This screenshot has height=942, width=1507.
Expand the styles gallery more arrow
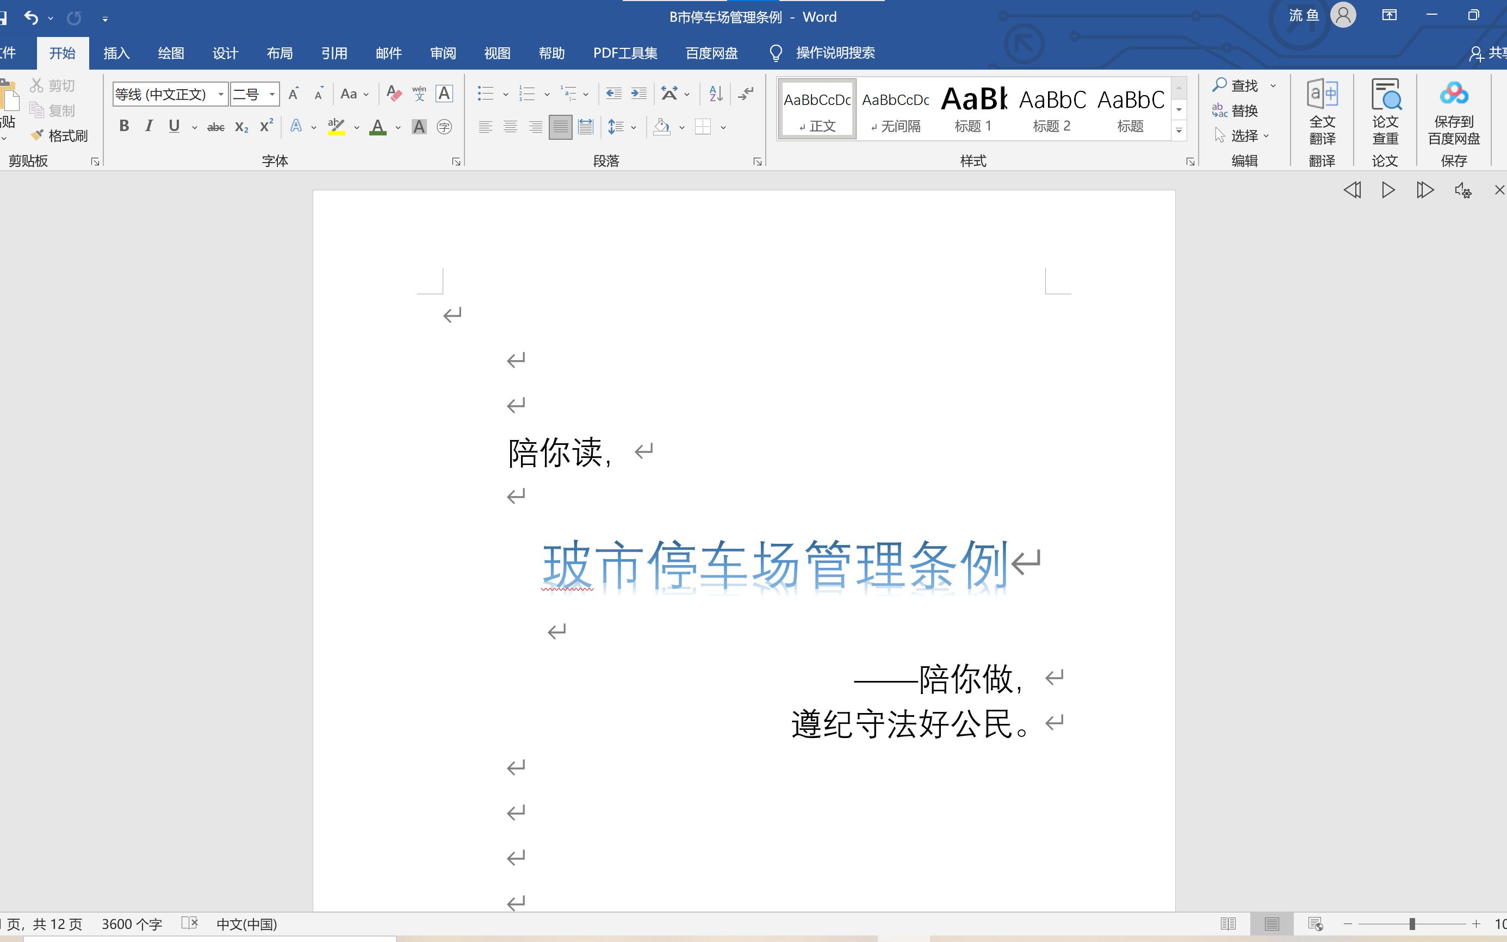point(1179,131)
